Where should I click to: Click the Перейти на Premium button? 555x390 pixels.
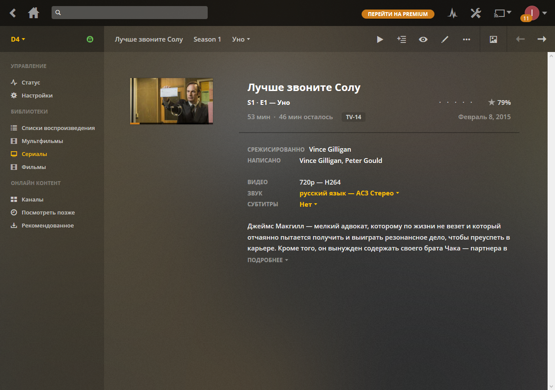(398, 14)
